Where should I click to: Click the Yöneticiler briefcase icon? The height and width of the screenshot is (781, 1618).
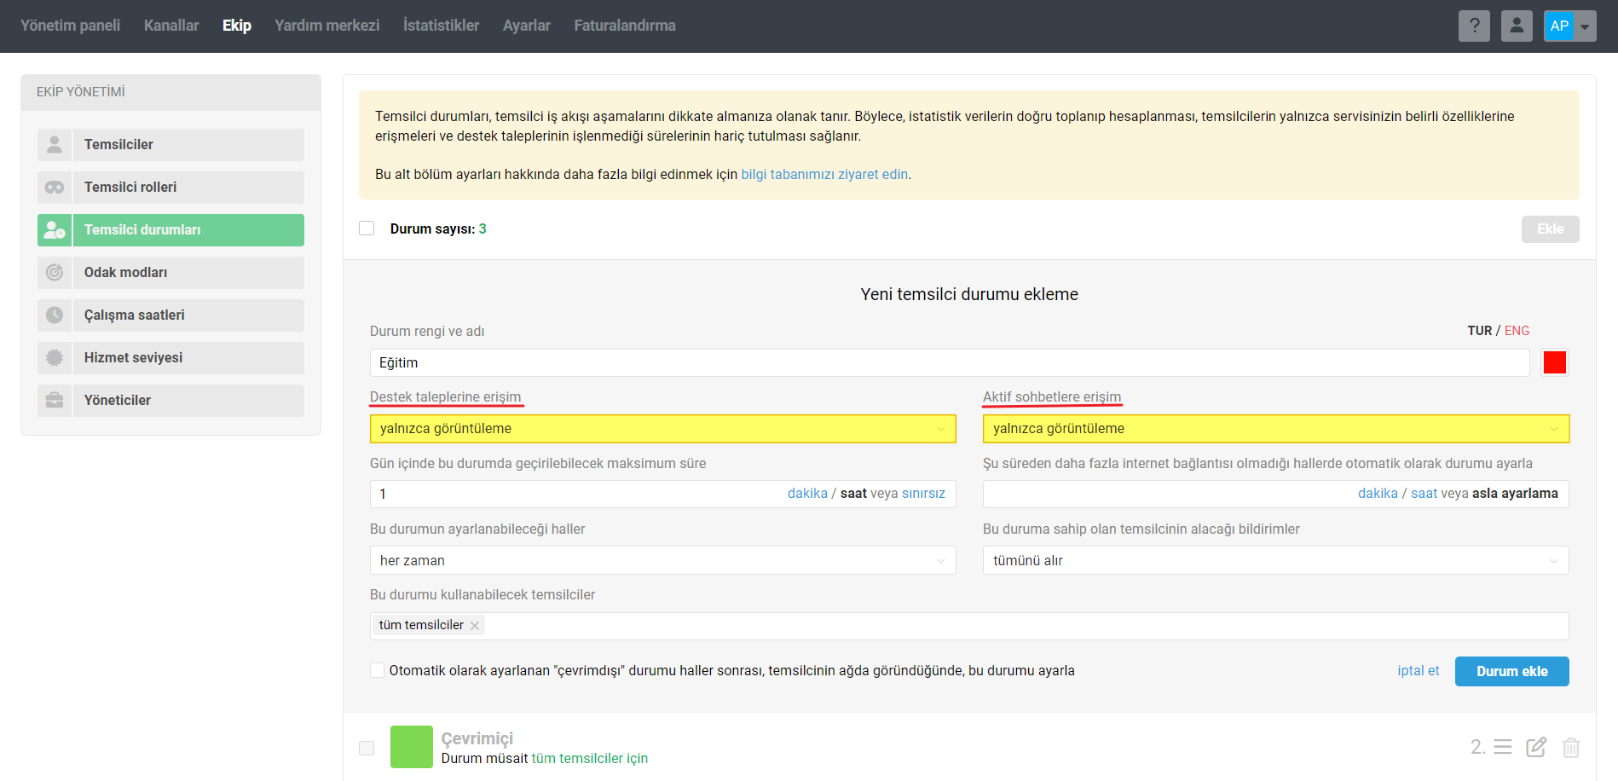[55, 401]
